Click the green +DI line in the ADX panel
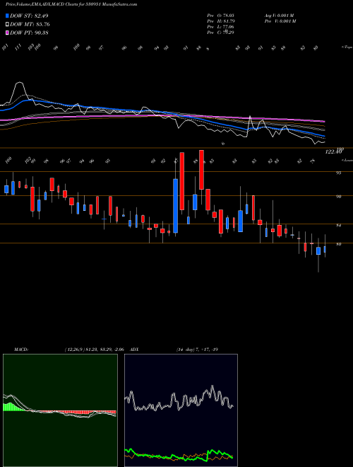Image resolution: width=353 pixels, height=467 pixels. point(179,456)
